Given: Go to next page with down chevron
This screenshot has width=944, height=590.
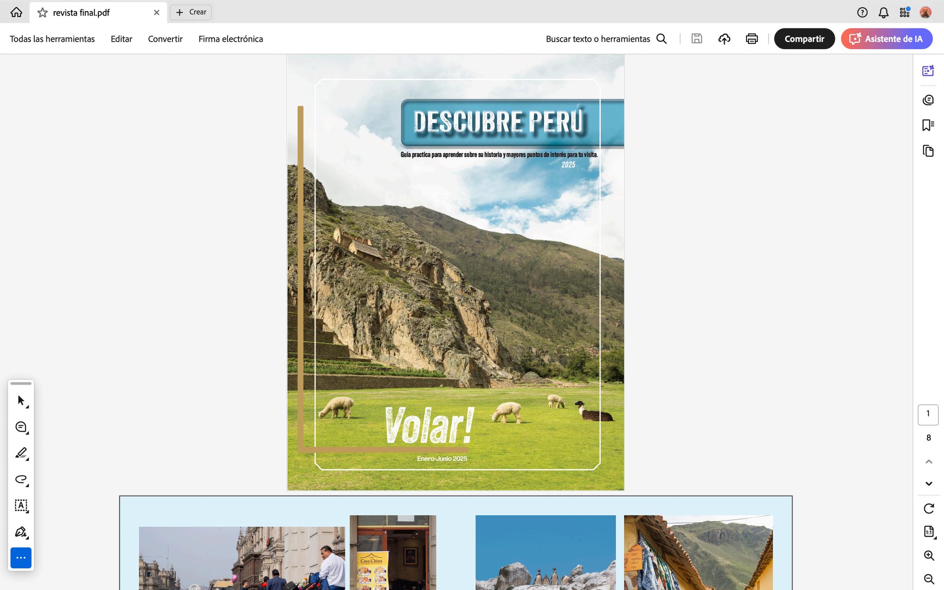Looking at the screenshot, I should click(x=928, y=484).
